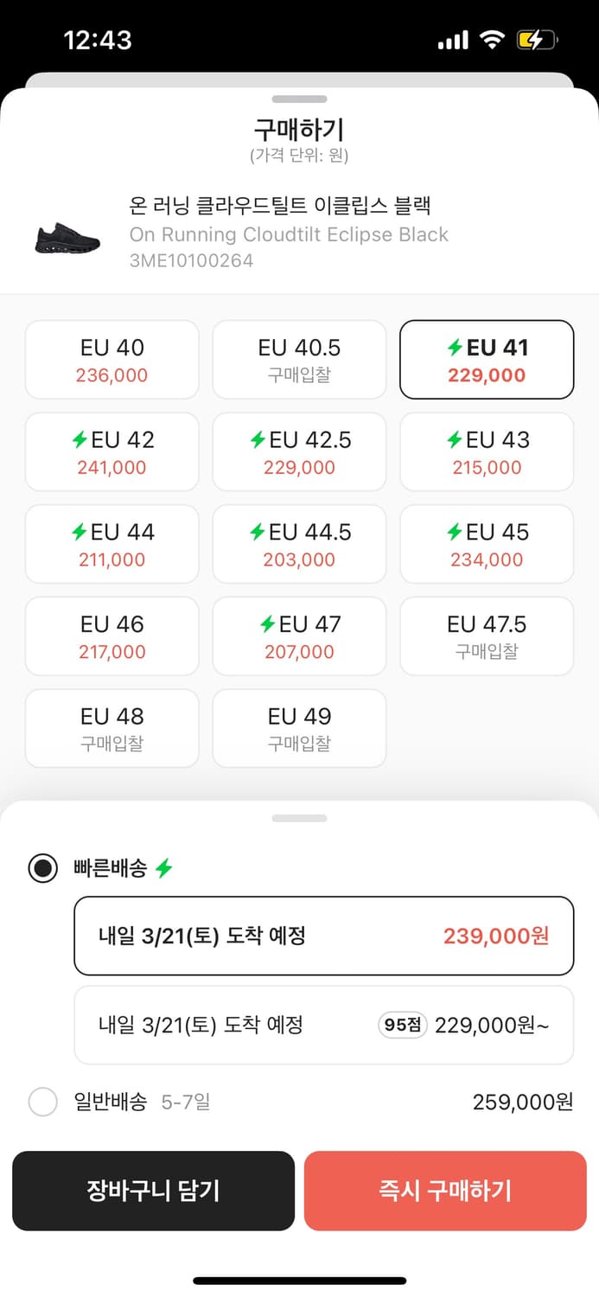The image size is (599, 1297).
Task: Choose the 239,000원 tomorrow delivery option
Action: click(323, 936)
